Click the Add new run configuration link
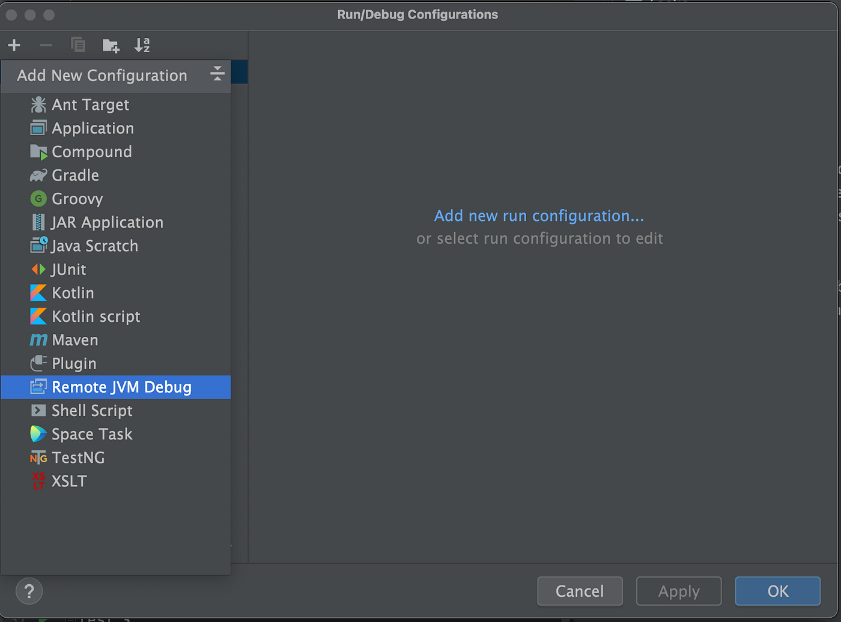The image size is (841, 622). [x=539, y=216]
